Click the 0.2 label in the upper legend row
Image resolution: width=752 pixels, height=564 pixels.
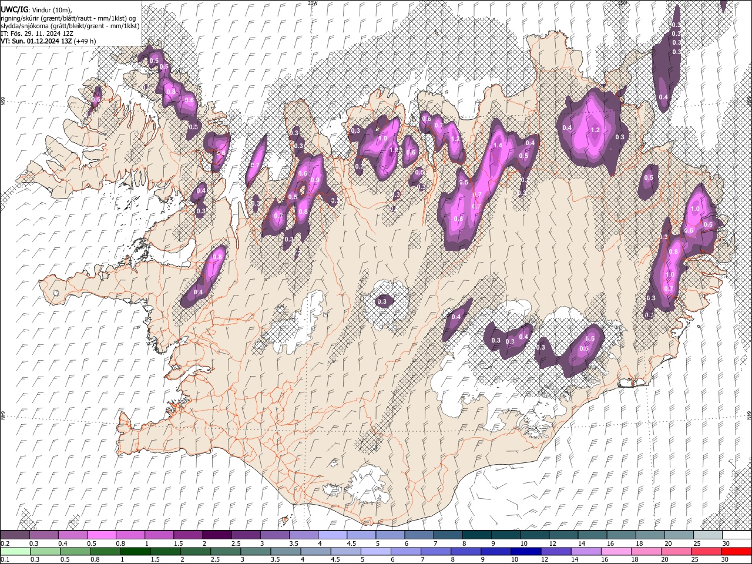click(5, 543)
